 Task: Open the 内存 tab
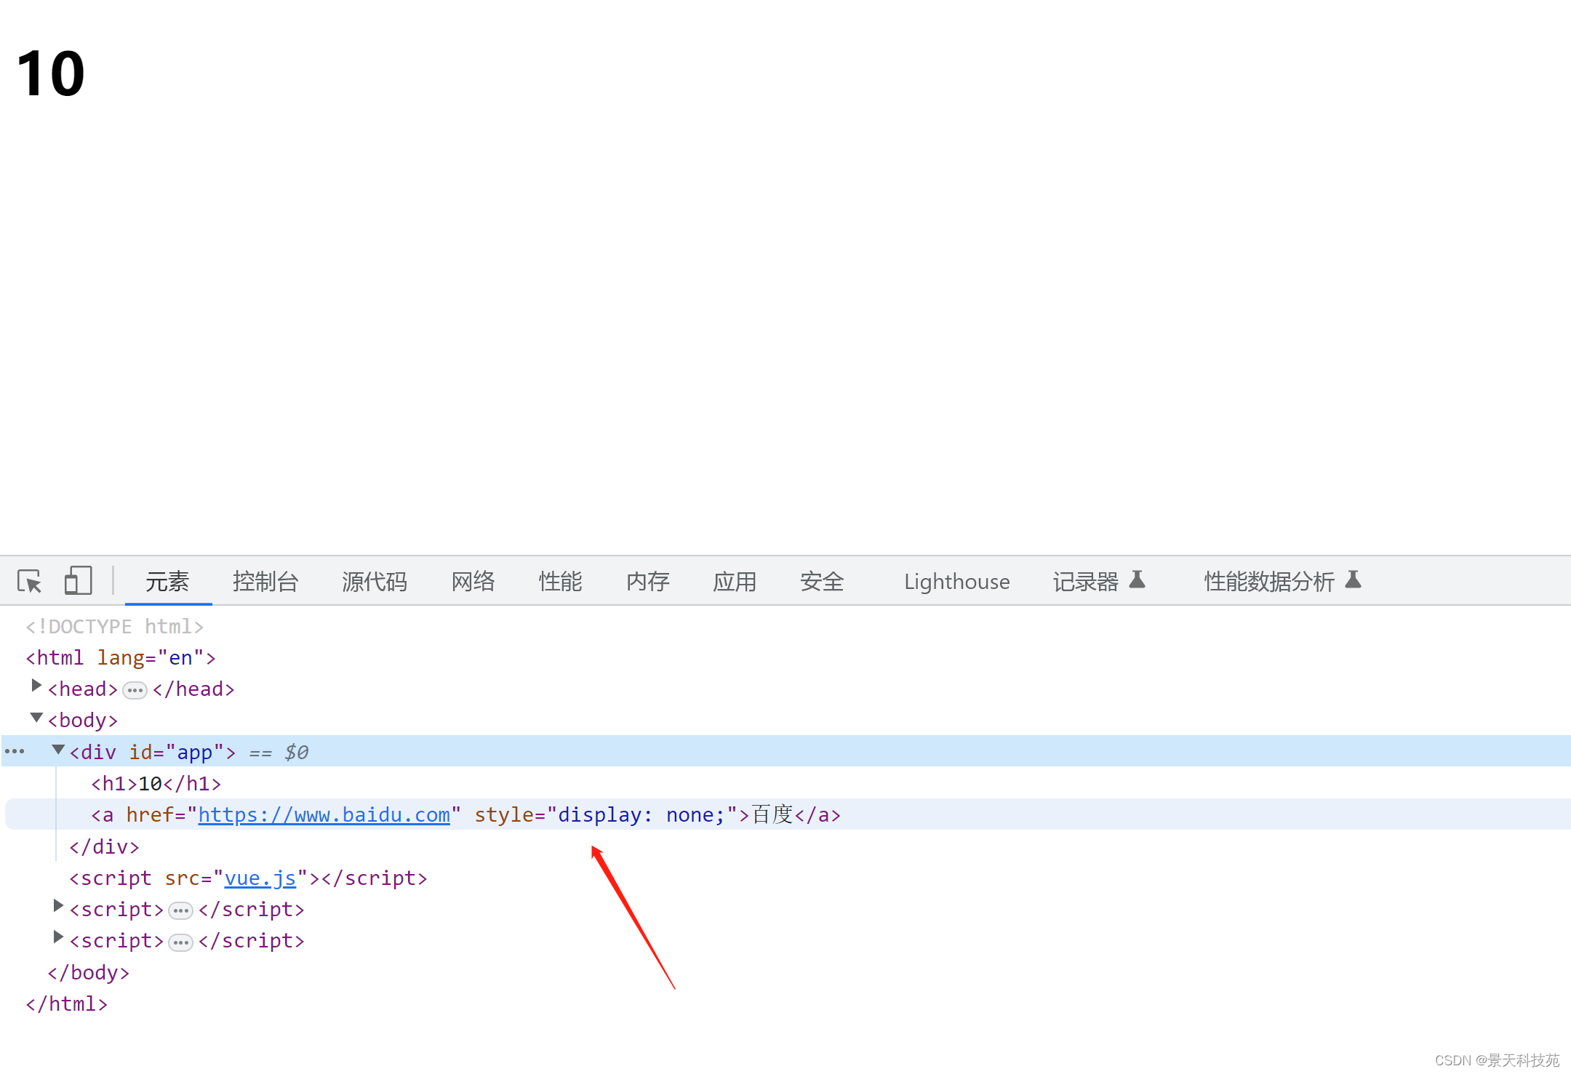[x=647, y=581]
